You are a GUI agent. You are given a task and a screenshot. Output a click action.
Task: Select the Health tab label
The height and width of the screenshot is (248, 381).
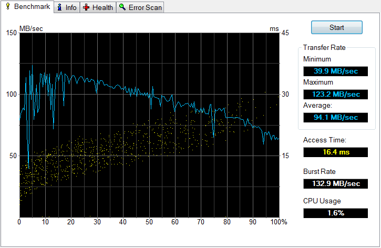coord(102,8)
